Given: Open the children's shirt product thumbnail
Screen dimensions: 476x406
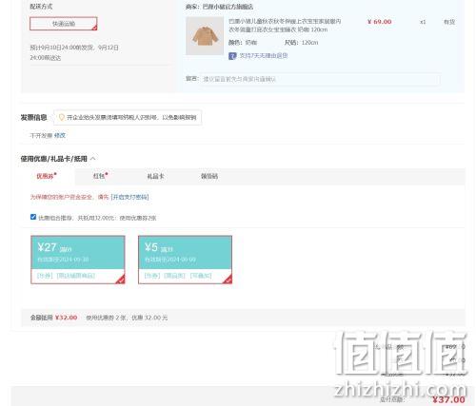Looking at the screenshot, I should point(205,36).
